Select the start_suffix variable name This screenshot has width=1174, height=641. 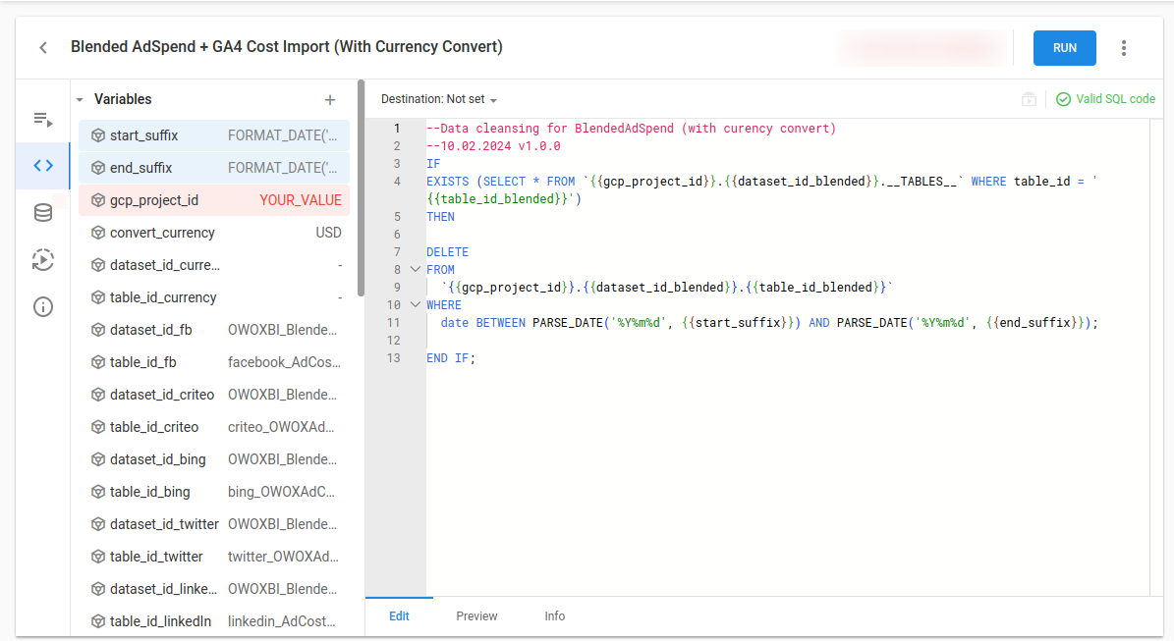pos(143,135)
